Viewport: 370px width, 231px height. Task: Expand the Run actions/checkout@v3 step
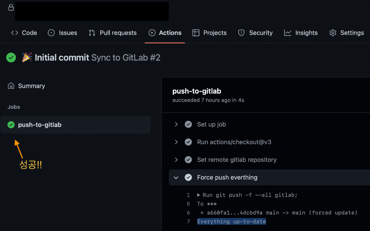pos(176,142)
